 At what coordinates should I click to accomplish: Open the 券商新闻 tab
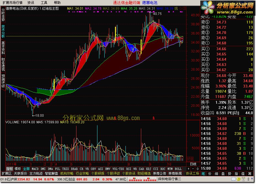click(x=175, y=174)
